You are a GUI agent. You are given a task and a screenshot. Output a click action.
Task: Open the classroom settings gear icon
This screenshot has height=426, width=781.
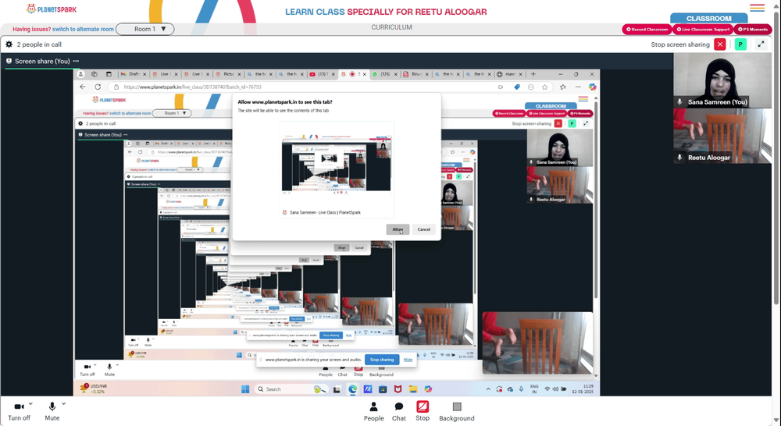coord(9,44)
